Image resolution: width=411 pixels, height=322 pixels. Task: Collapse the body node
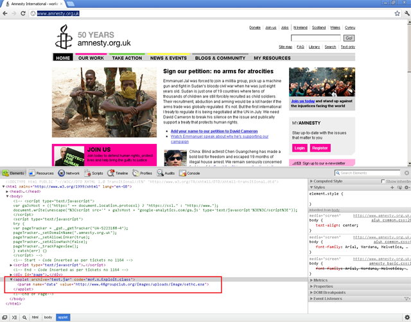pos(7,196)
